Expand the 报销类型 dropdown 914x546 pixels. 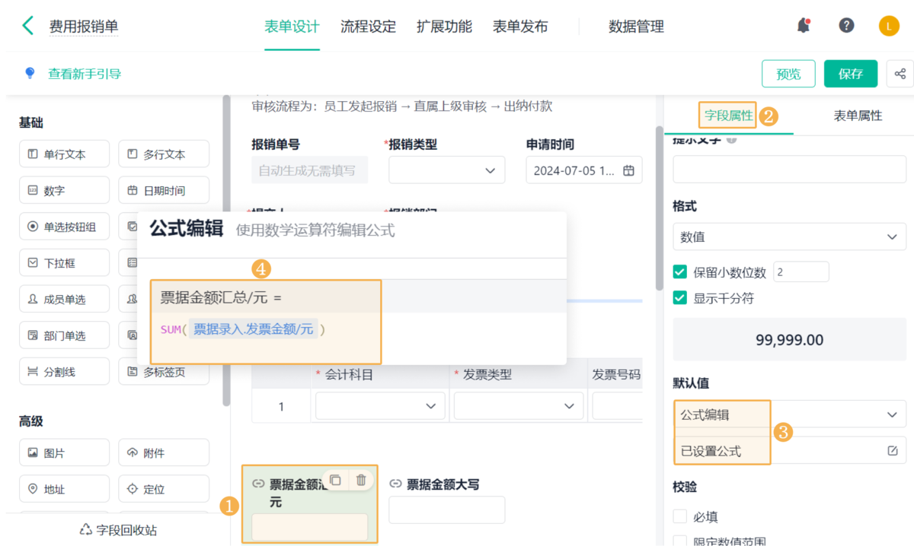tap(446, 171)
